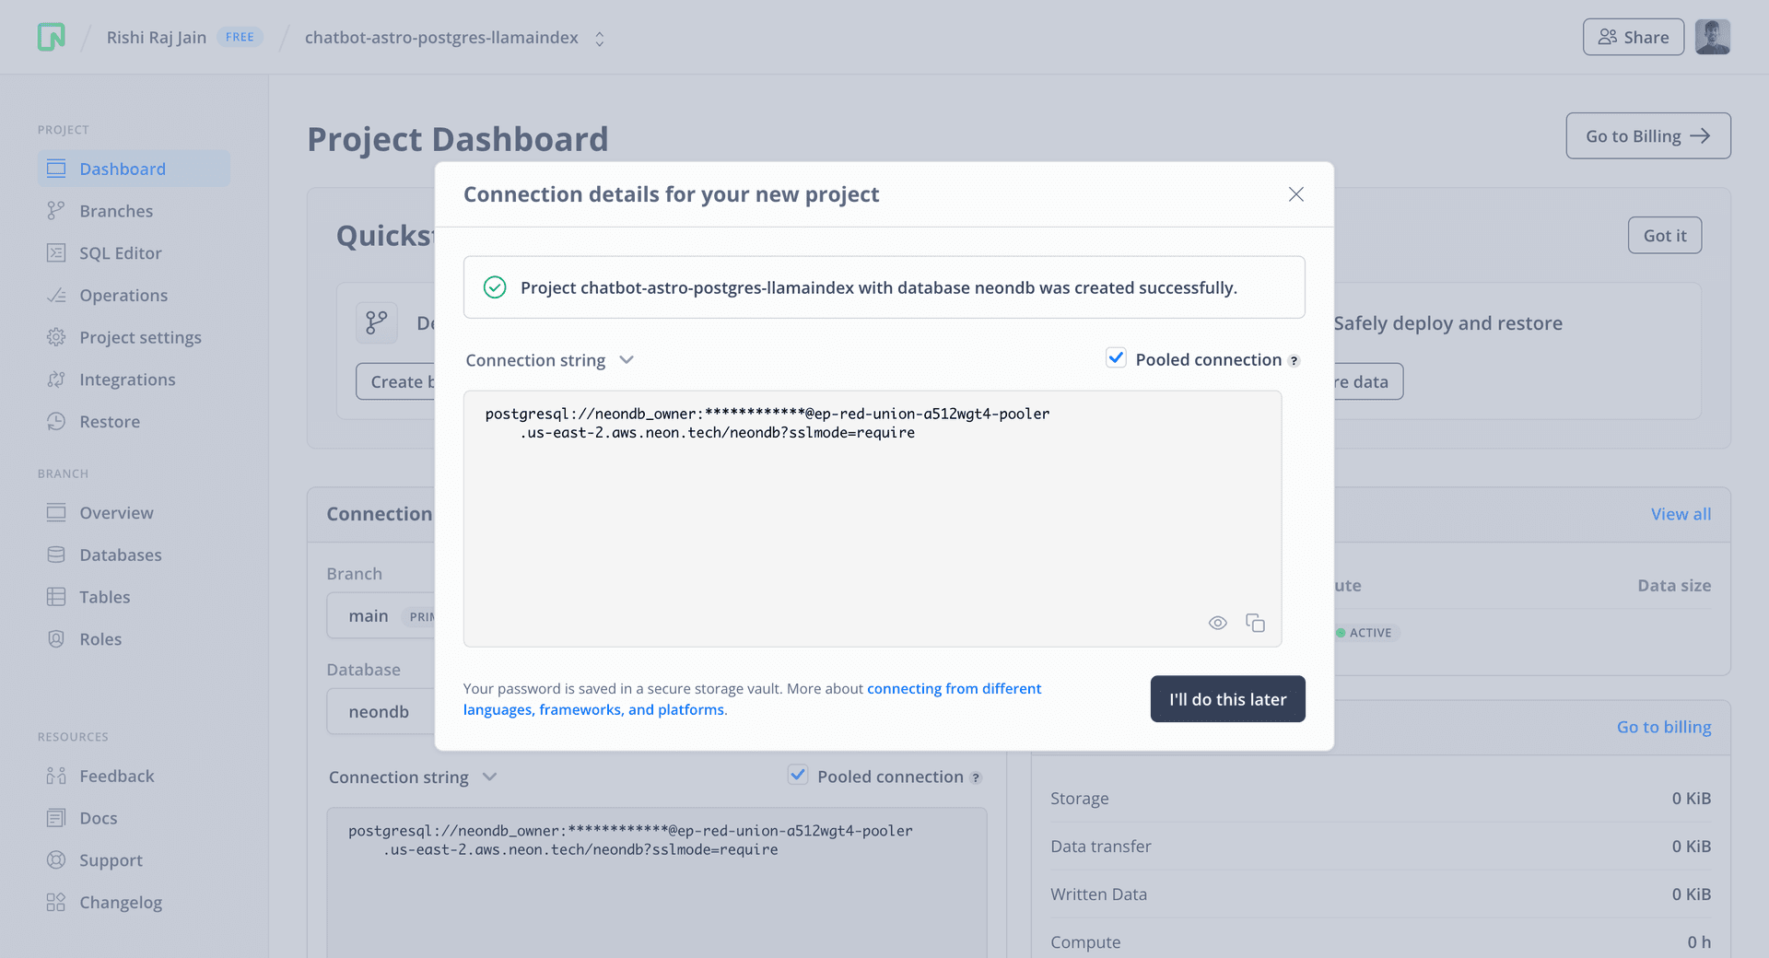The width and height of the screenshot is (1769, 958).
Task: Click the I'll do this later button
Action: 1227,699
